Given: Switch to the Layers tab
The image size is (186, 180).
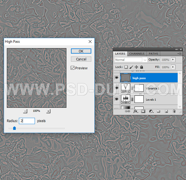Looking at the screenshot, I should point(120,54).
